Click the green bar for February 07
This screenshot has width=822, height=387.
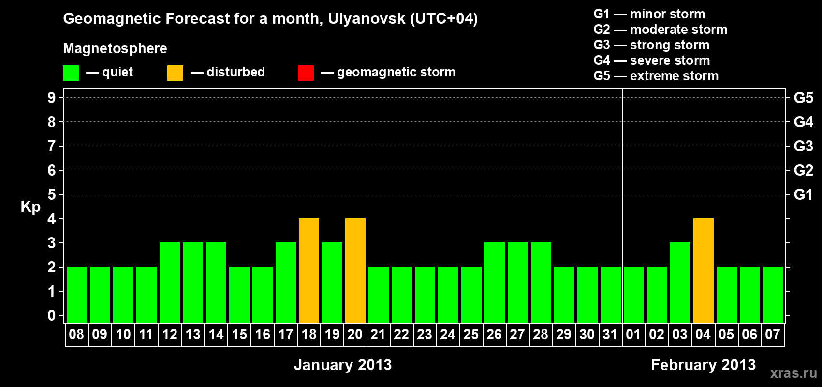coord(773,295)
